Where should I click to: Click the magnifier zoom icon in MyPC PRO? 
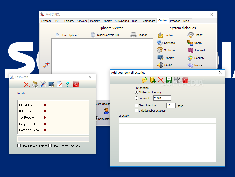(47, 64)
